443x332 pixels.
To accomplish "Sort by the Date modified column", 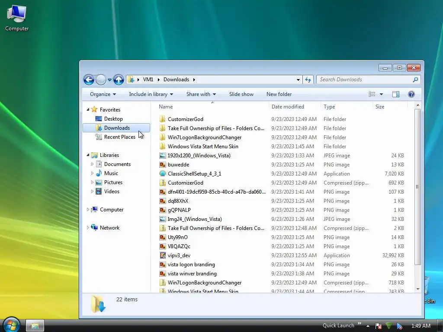I will pyautogui.click(x=288, y=107).
